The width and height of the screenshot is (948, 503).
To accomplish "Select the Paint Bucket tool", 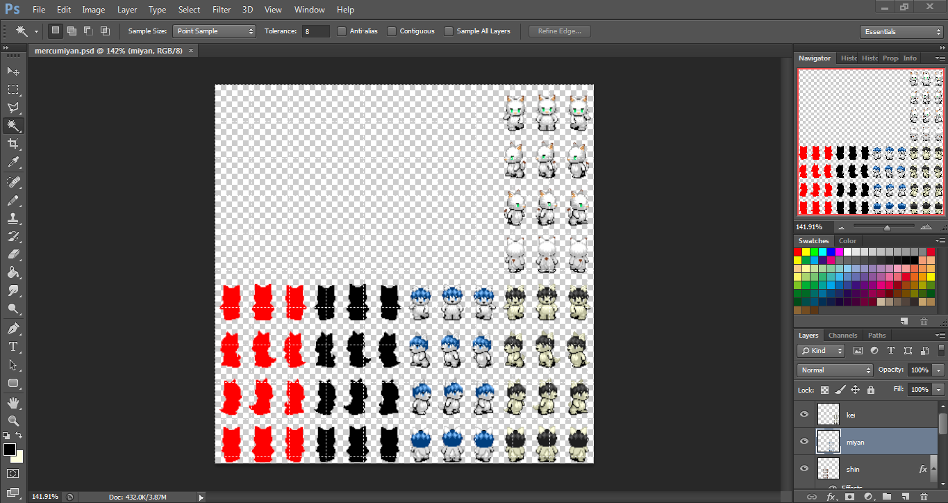I will [13, 272].
